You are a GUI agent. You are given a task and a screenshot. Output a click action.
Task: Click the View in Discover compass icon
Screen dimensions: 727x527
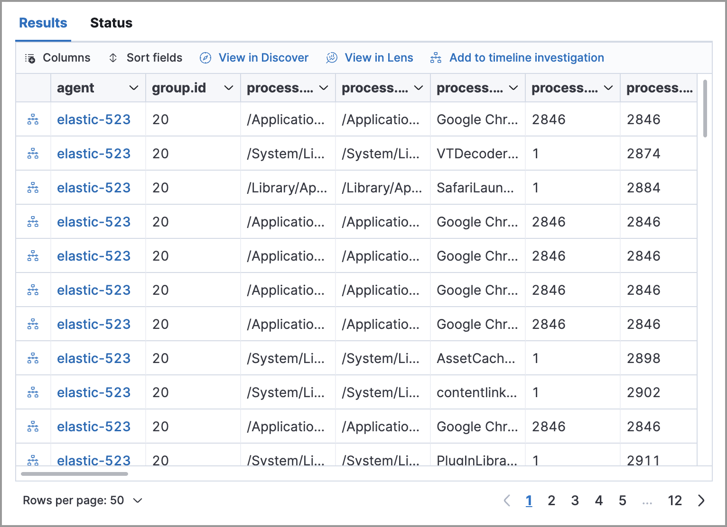click(205, 57)
